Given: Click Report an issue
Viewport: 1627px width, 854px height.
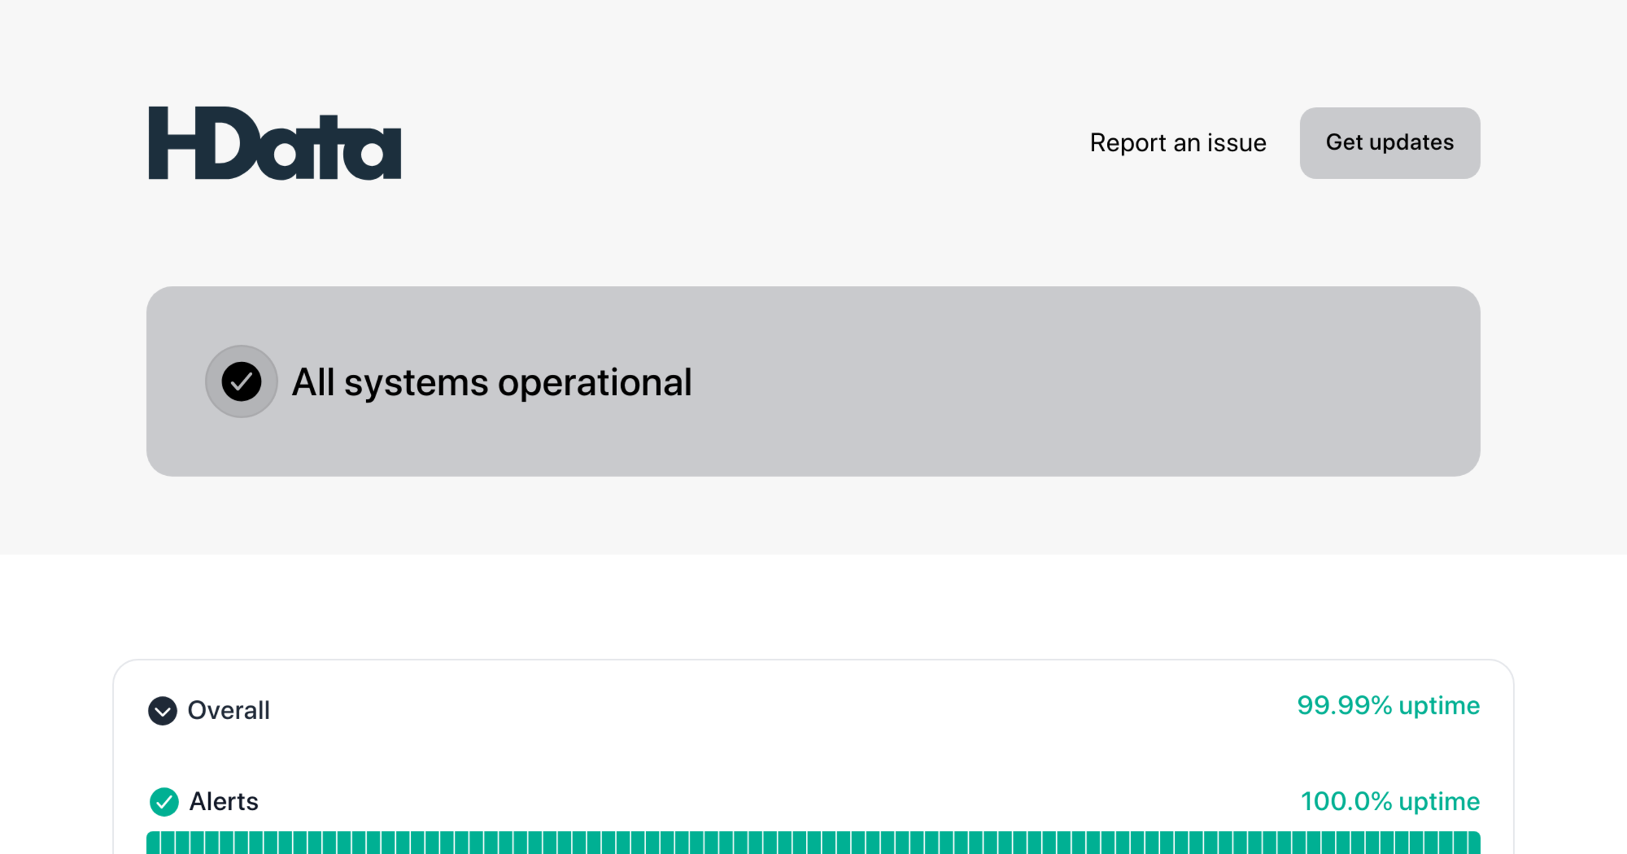Looking at the screenshot, I should [1178, 142].
